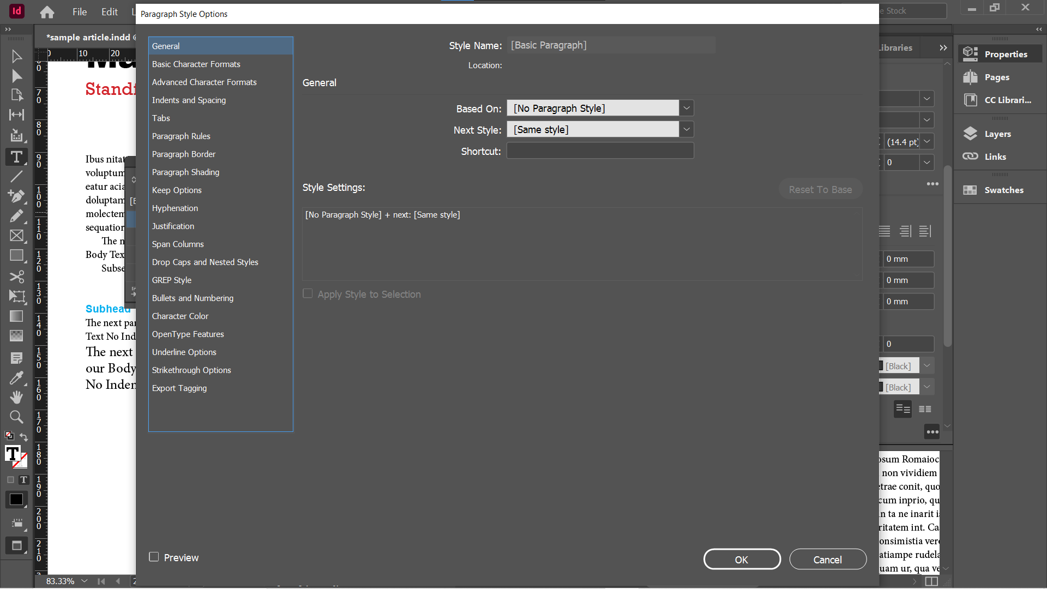Enable the Preview checkbox
This screenshot has height=589, width=1047.
[x=154, y=557]
